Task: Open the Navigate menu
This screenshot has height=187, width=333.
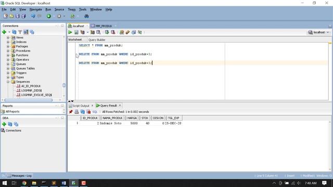Action: pyautogui.click(x=36, y=9)
